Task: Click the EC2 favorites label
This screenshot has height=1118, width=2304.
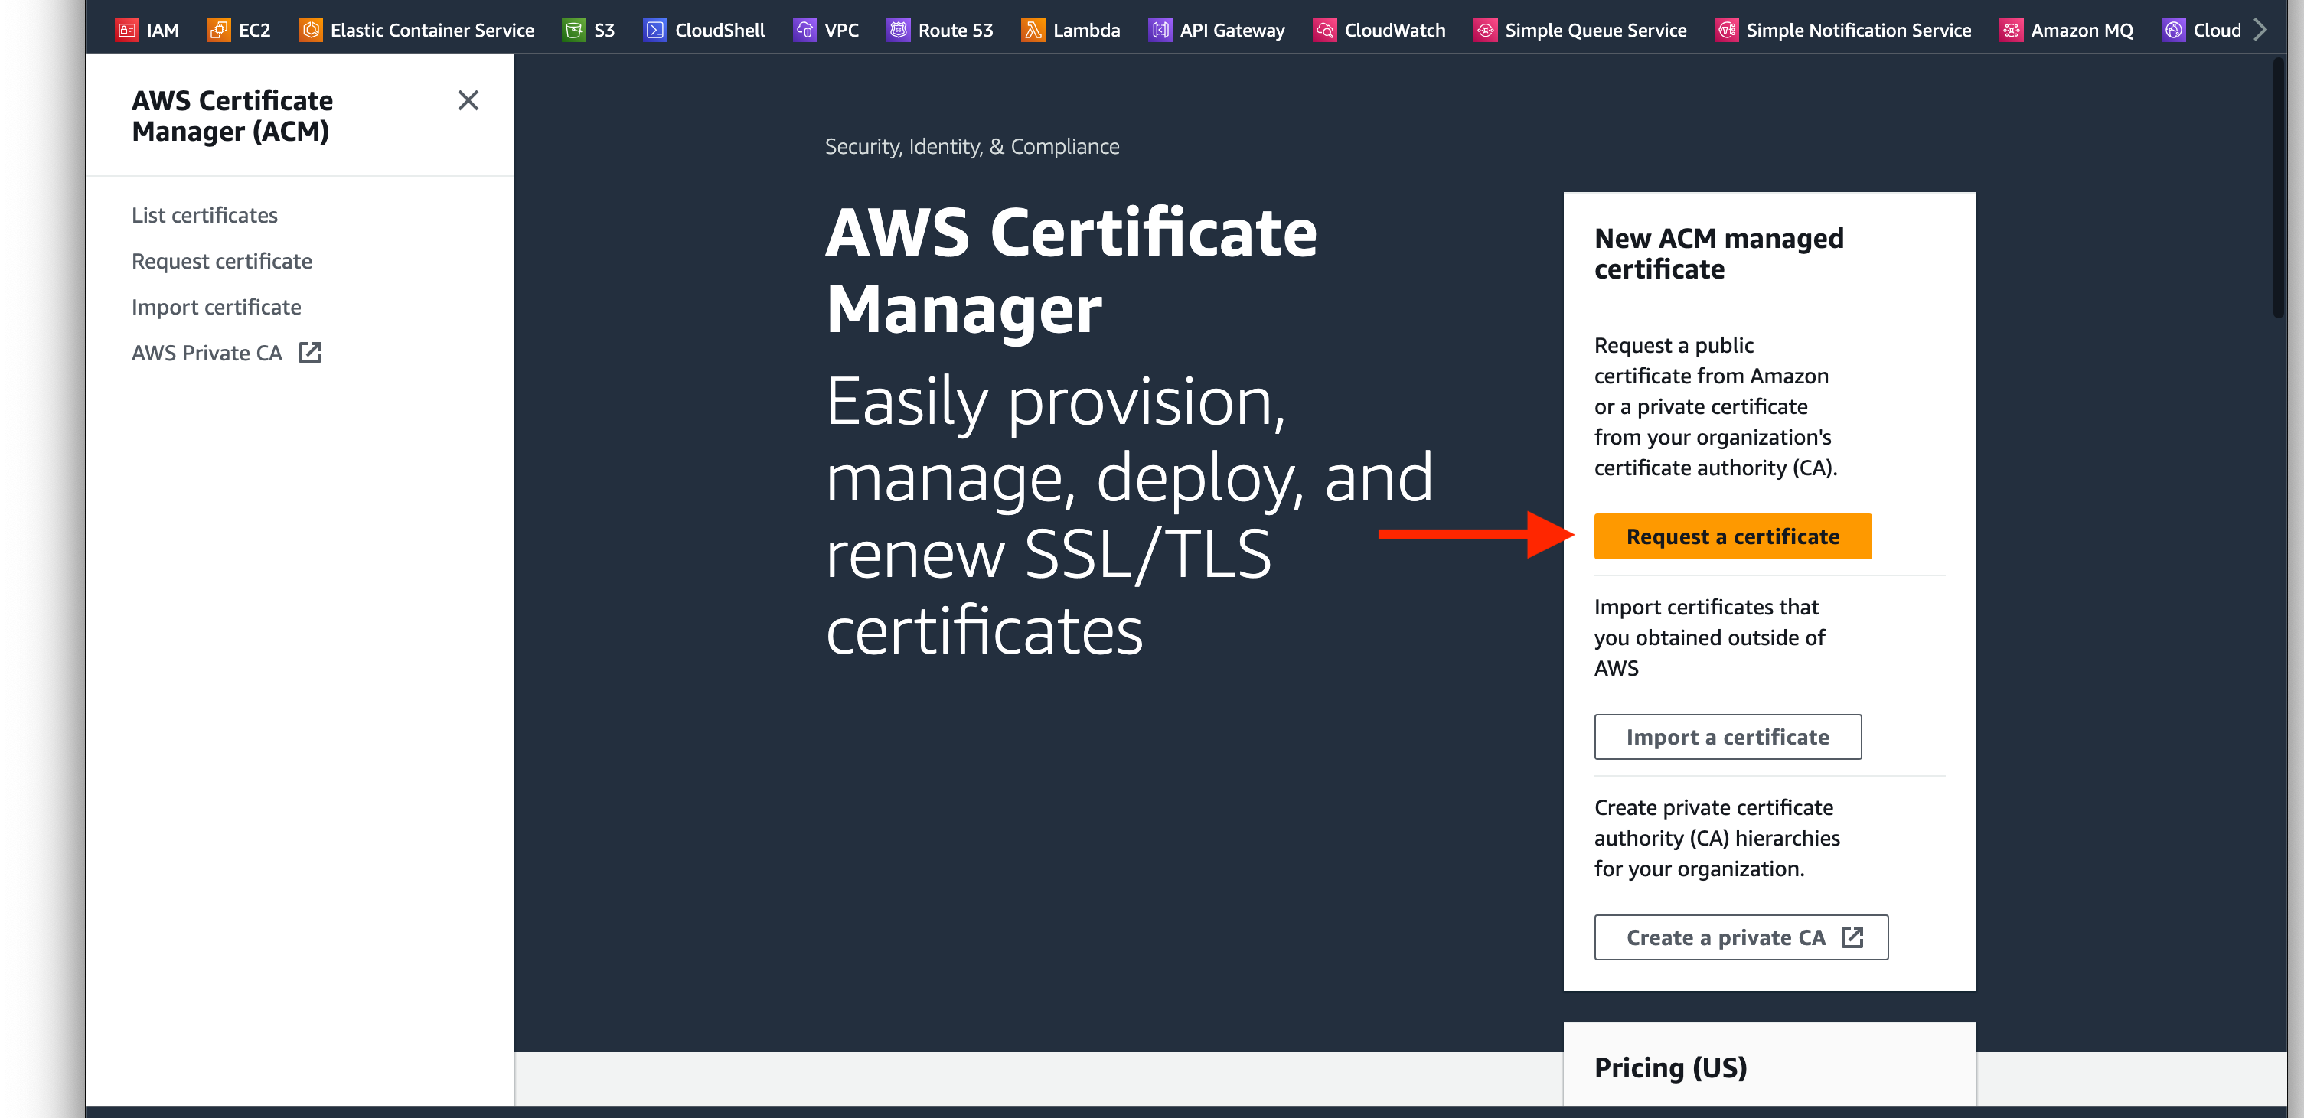Action: [x=254, y=31]
